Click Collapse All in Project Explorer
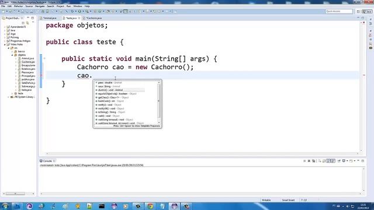374x210 pixels. tap(23, 23)
